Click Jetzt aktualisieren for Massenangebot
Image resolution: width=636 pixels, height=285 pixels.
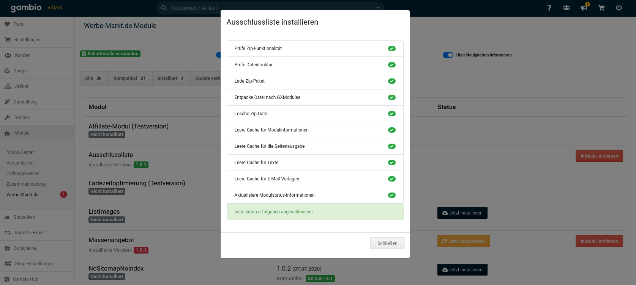pyautogui.click(x=464, y=241)
